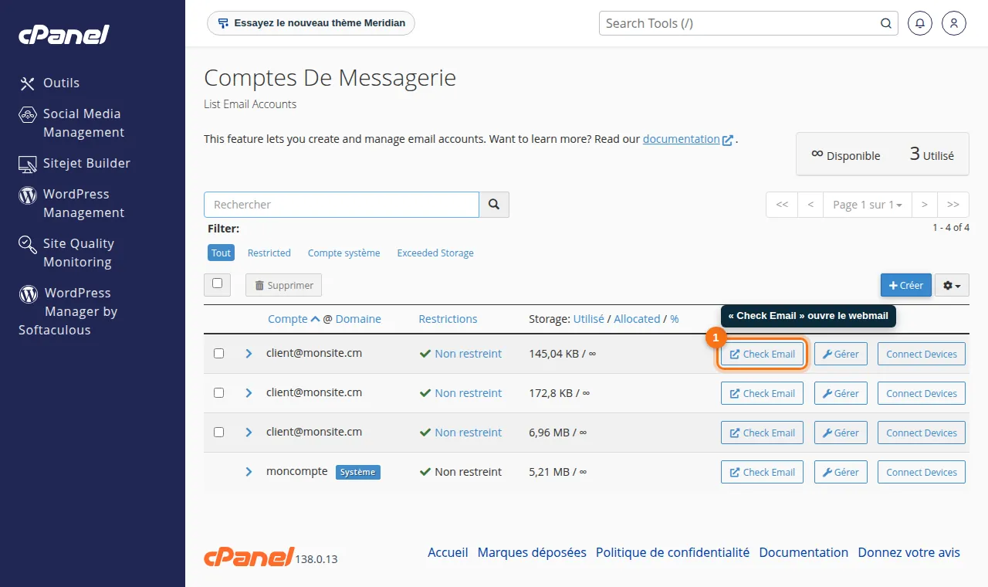988x587 pixels.
Task: Launch Sitejet Builder from the sidebar
Action: point(75,163)
